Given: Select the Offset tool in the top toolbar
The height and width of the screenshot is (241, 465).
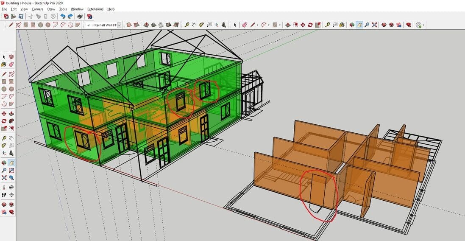Looking at the screenshot, I should click(295, 25).
